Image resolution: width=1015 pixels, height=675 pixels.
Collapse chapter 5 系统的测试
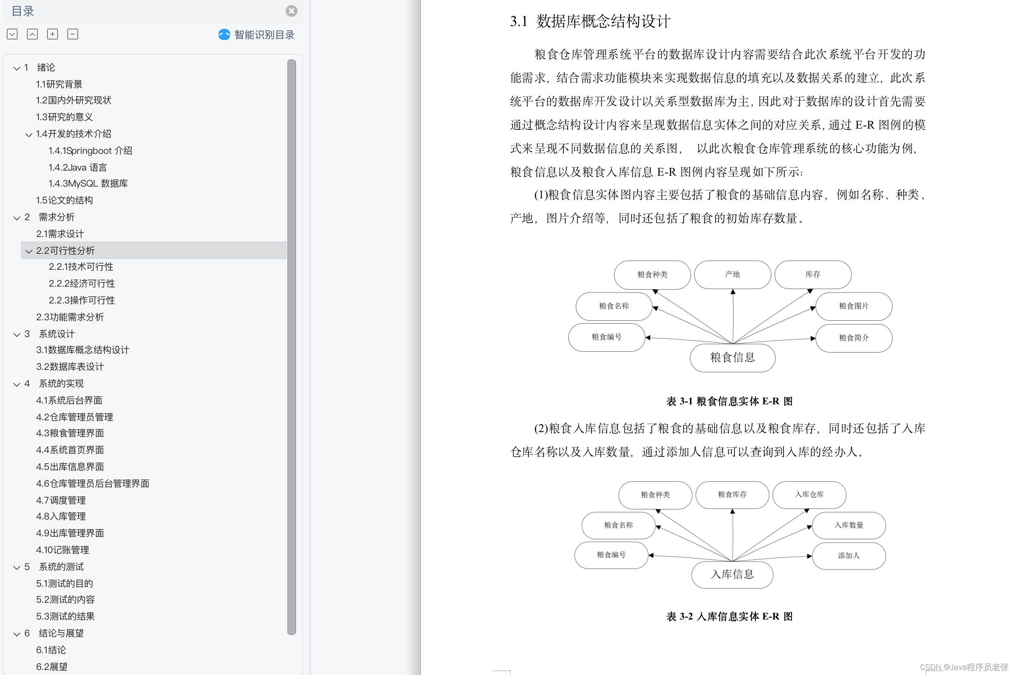tap(17, 567)
